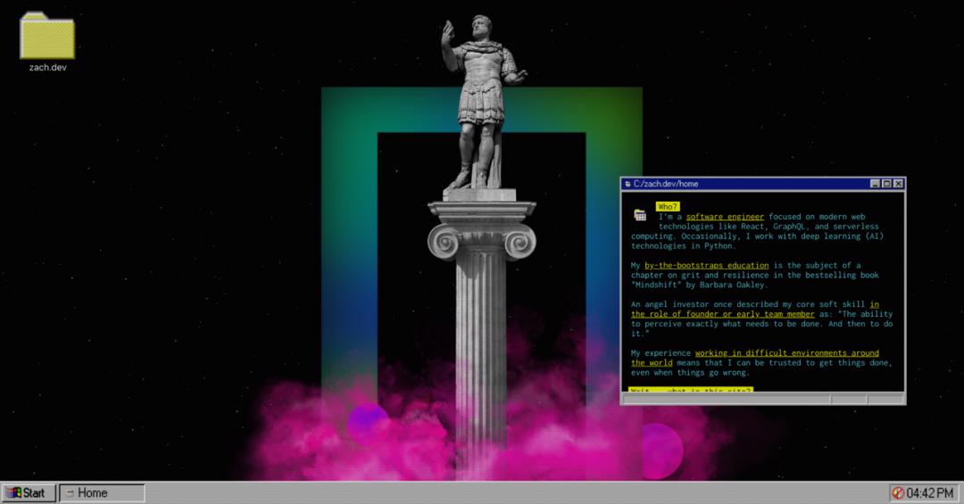Click the red system tray icon

click(x=897, y=493)
